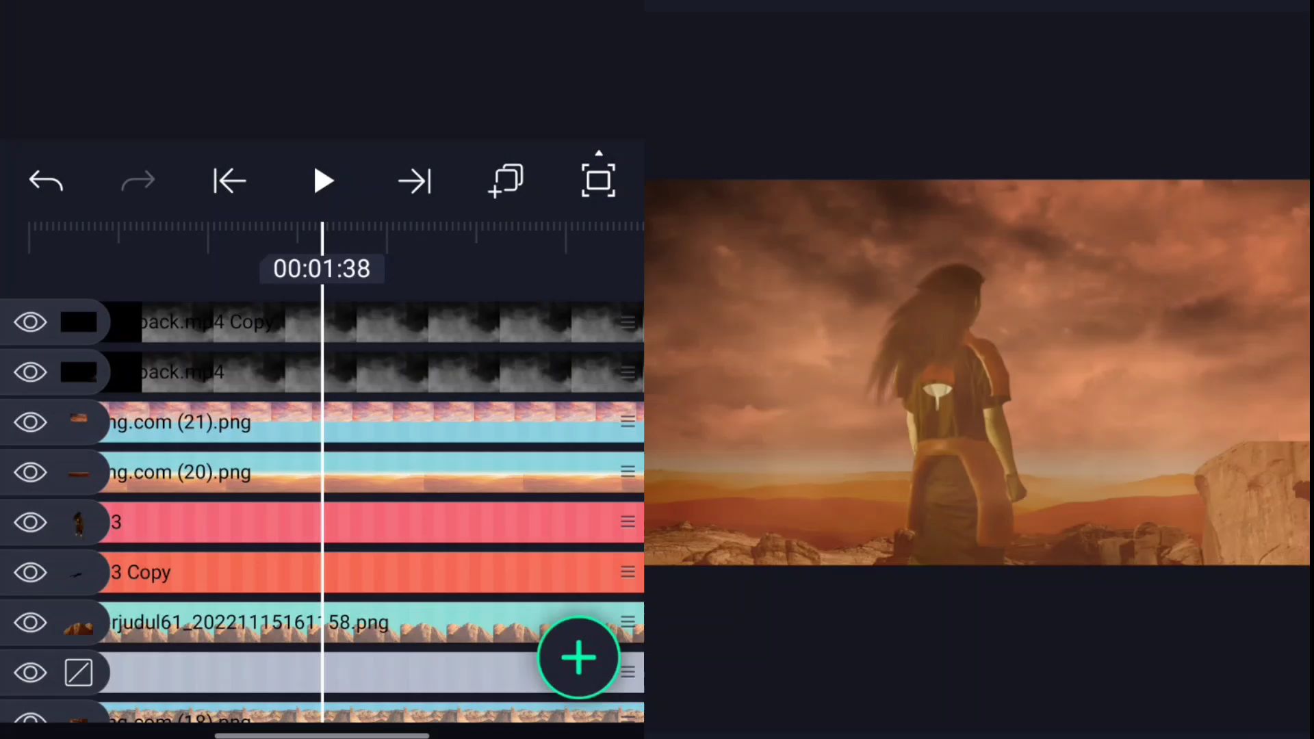Jump to the end of the timeline

(415, 181)
